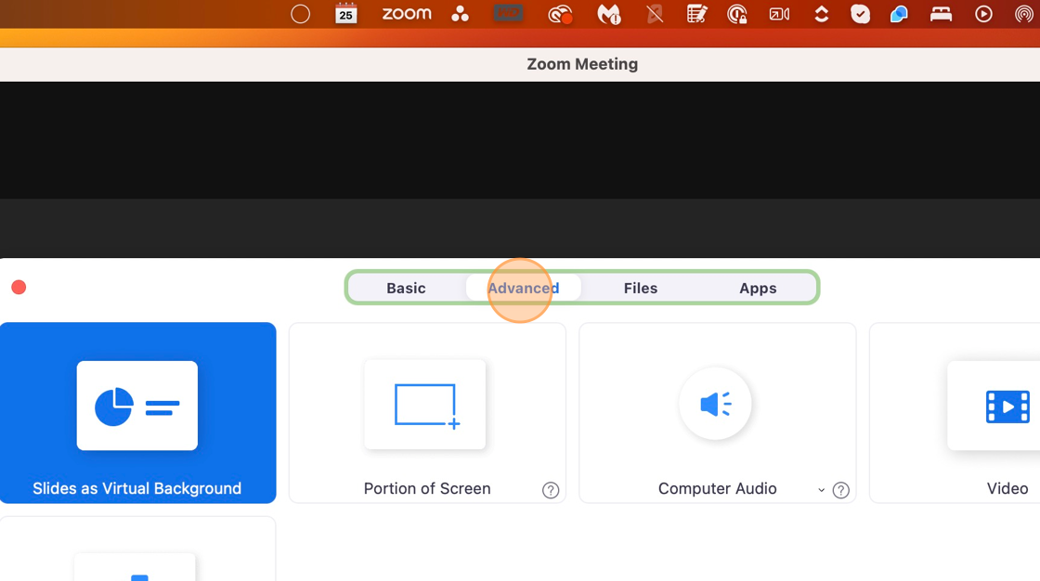Click the up-down chevrons menu bar icon
Image resolution: width=1040 pixels, height=581 pixels.
(821, 14)
